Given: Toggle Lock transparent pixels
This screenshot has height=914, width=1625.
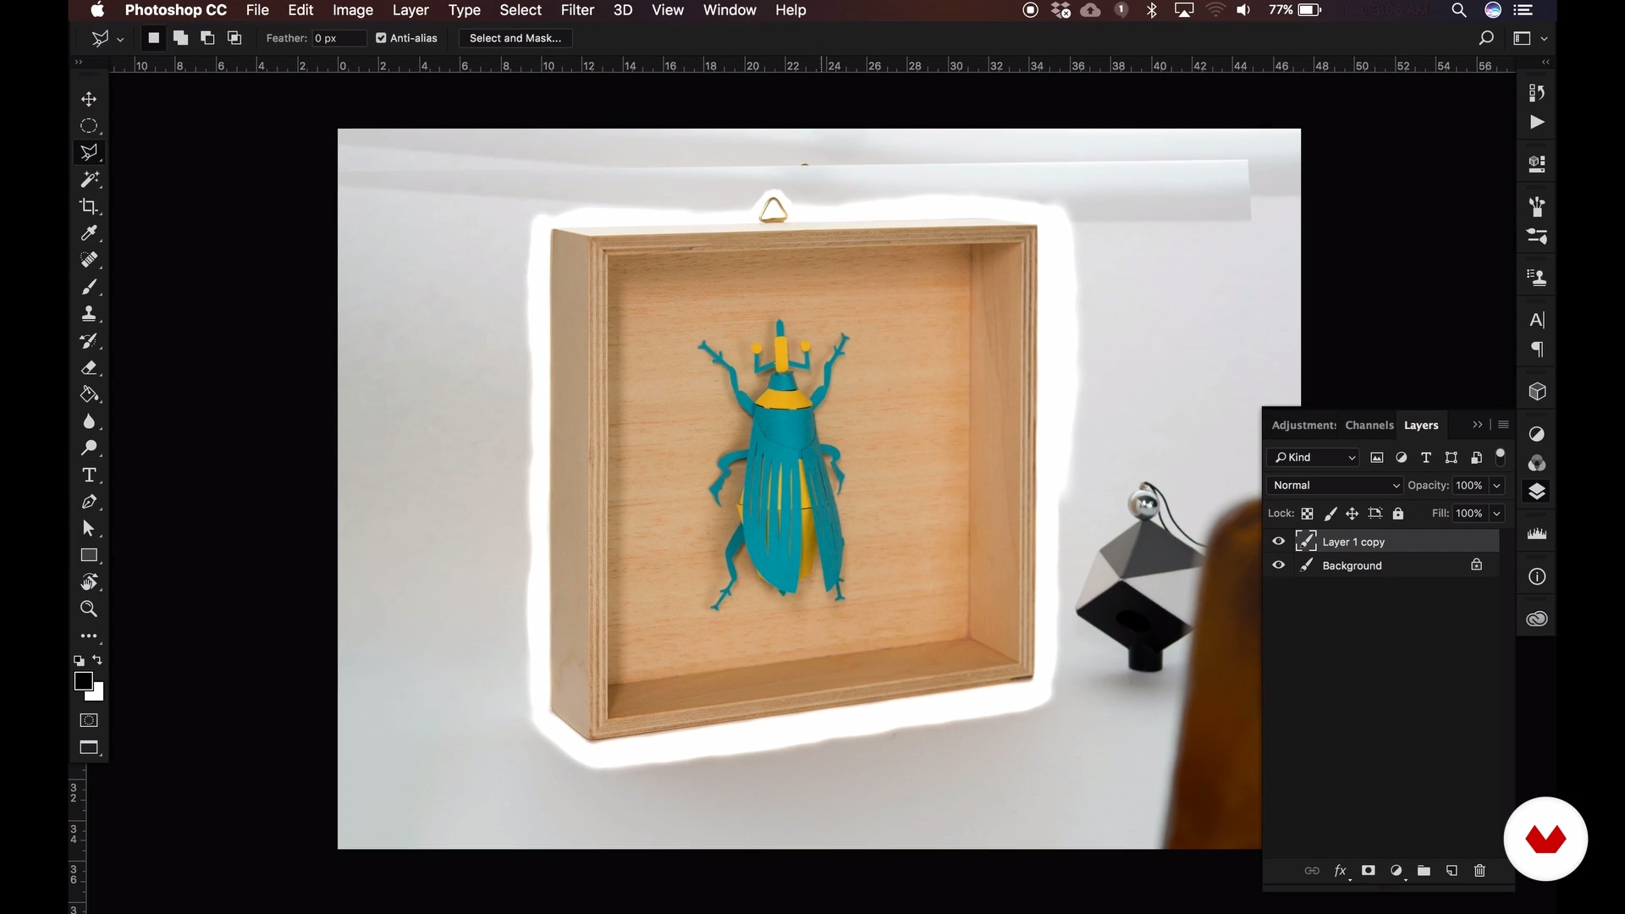Looking at the screenshot, I should (1307, 514).
